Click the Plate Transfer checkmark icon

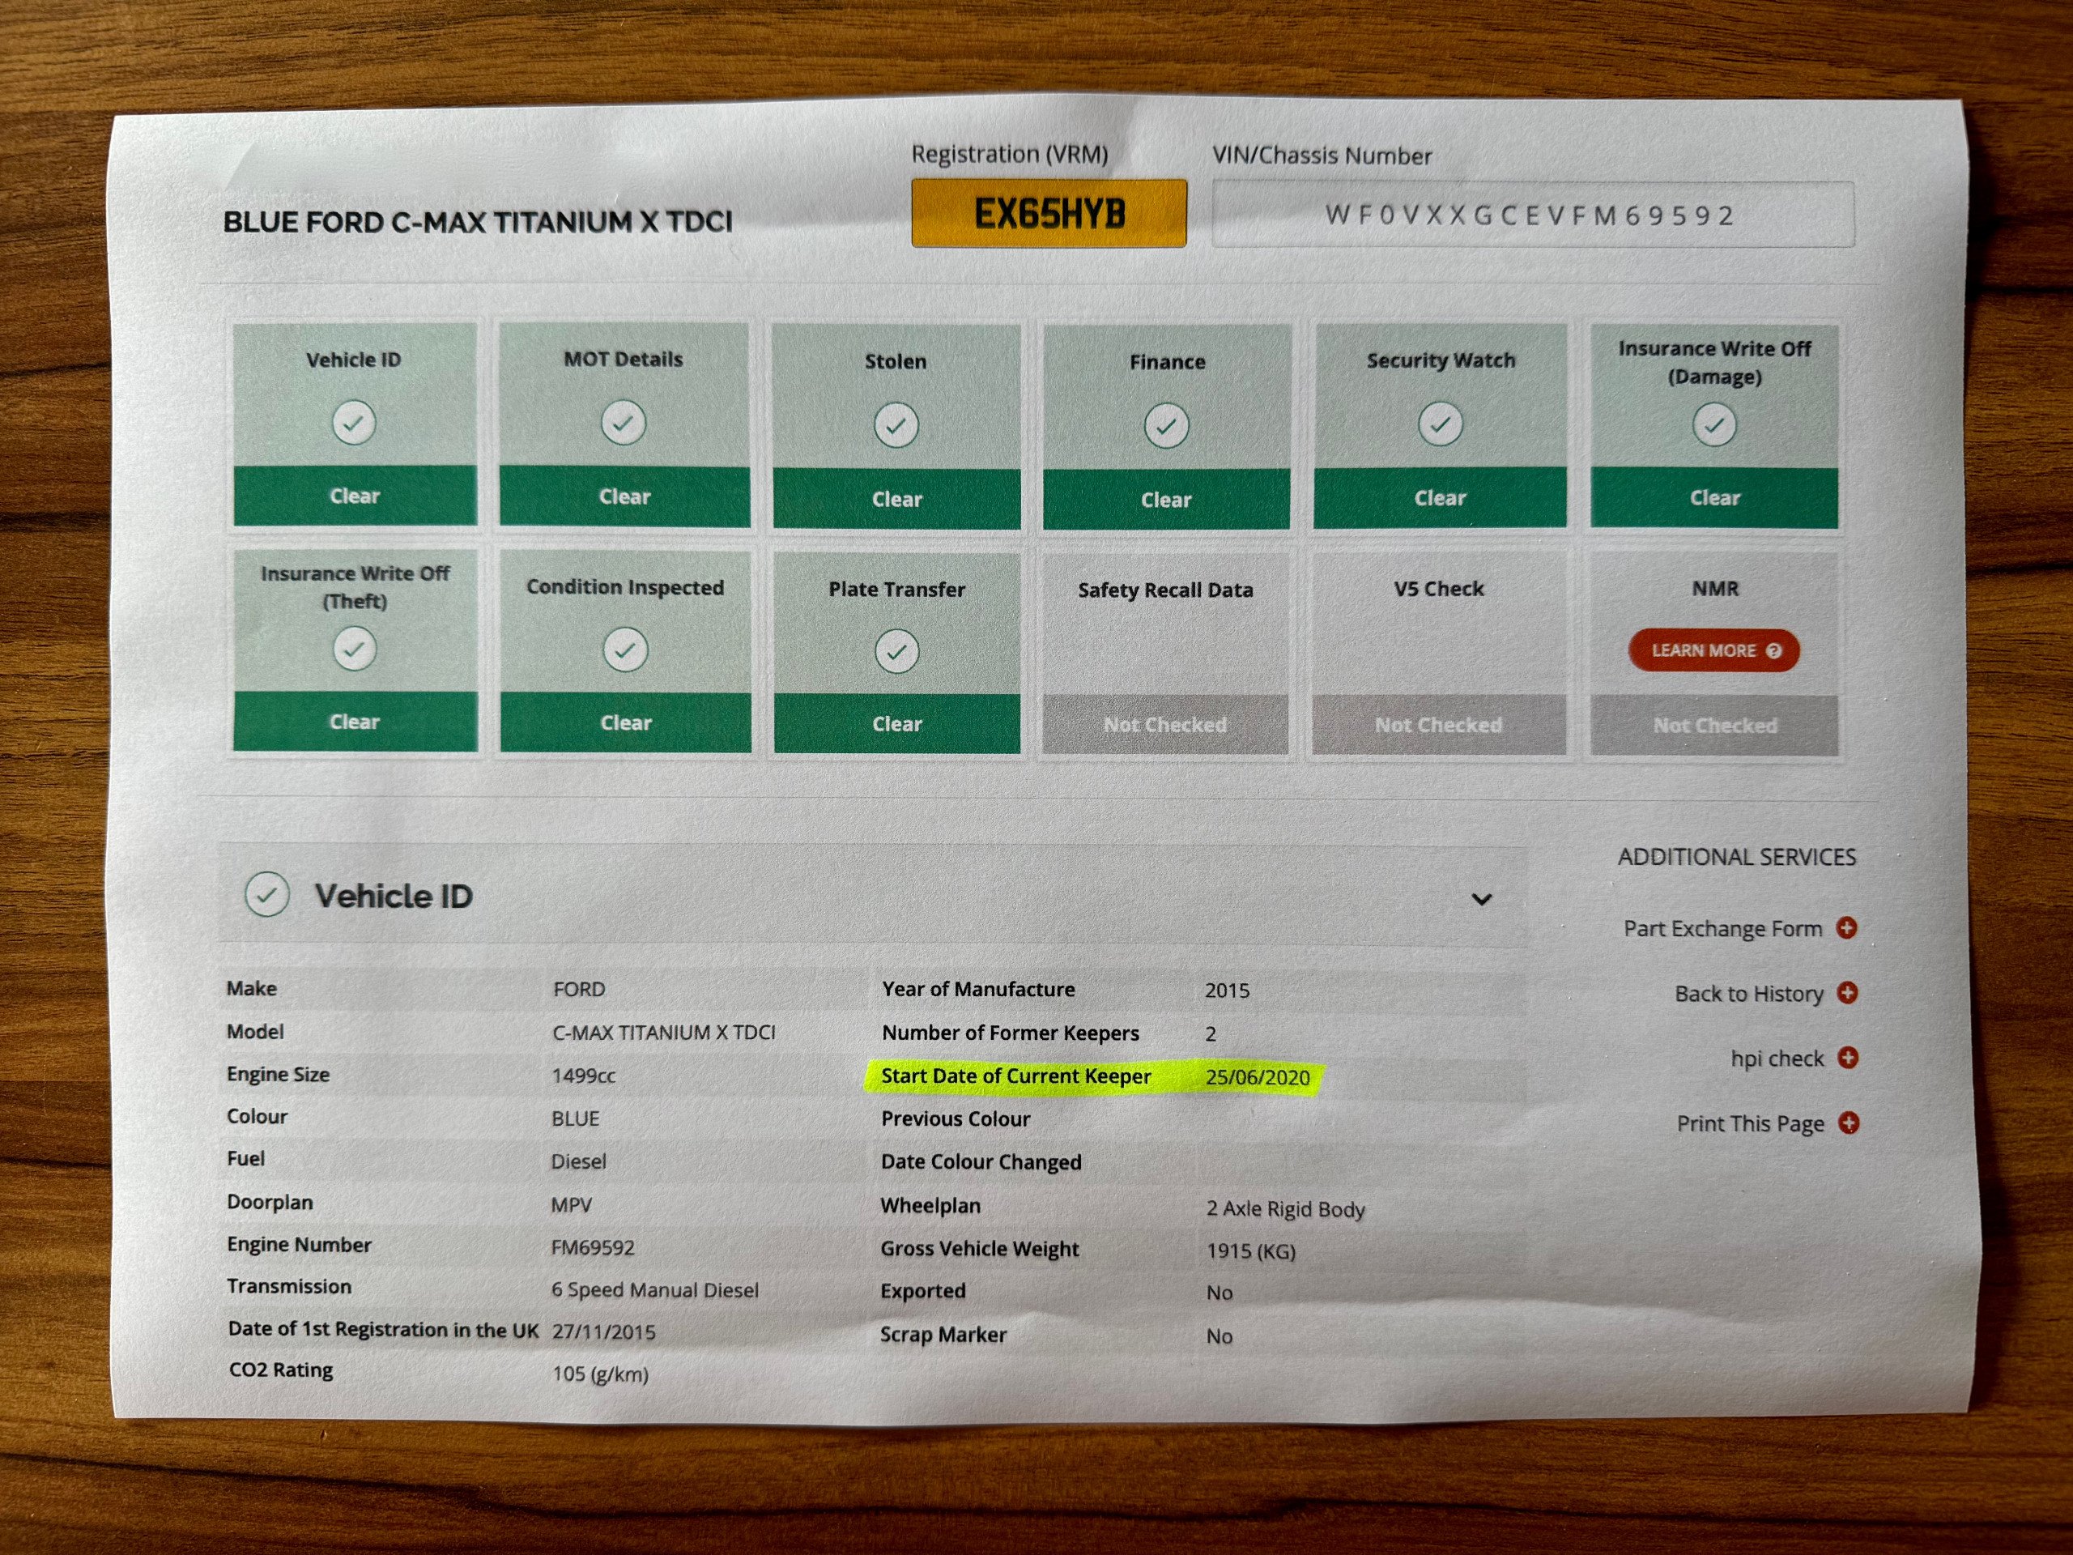897,651
